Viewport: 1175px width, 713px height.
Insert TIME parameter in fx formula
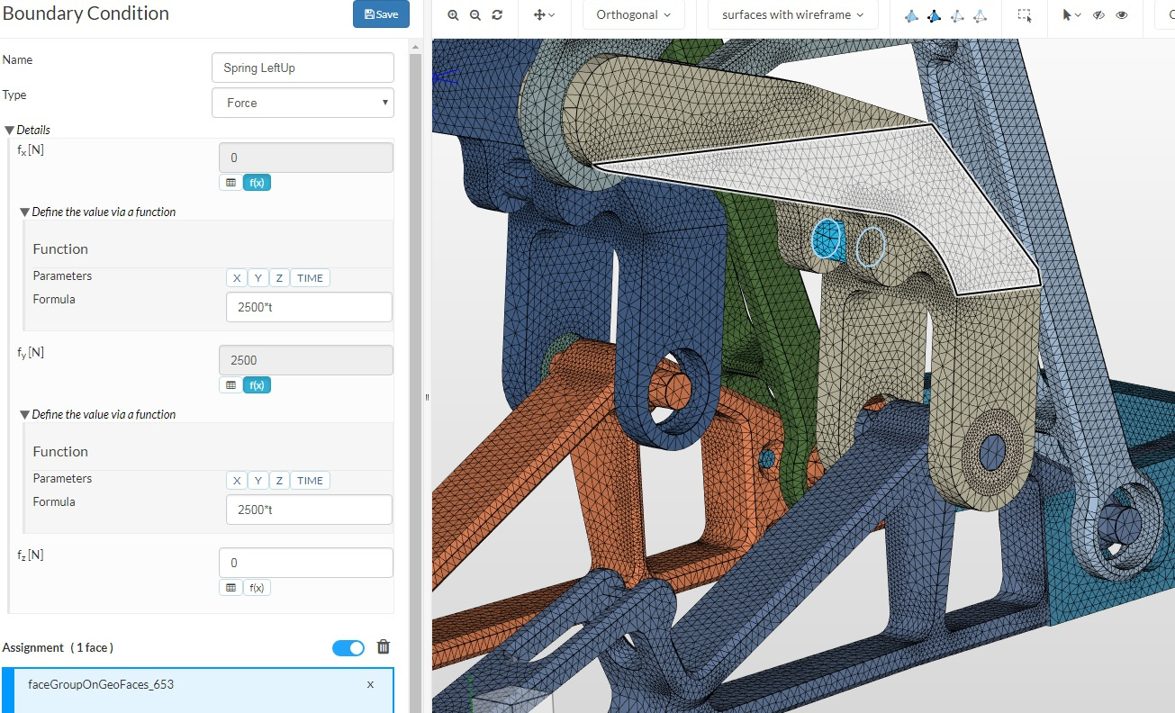pyautogui.click(x=310, y=278)
